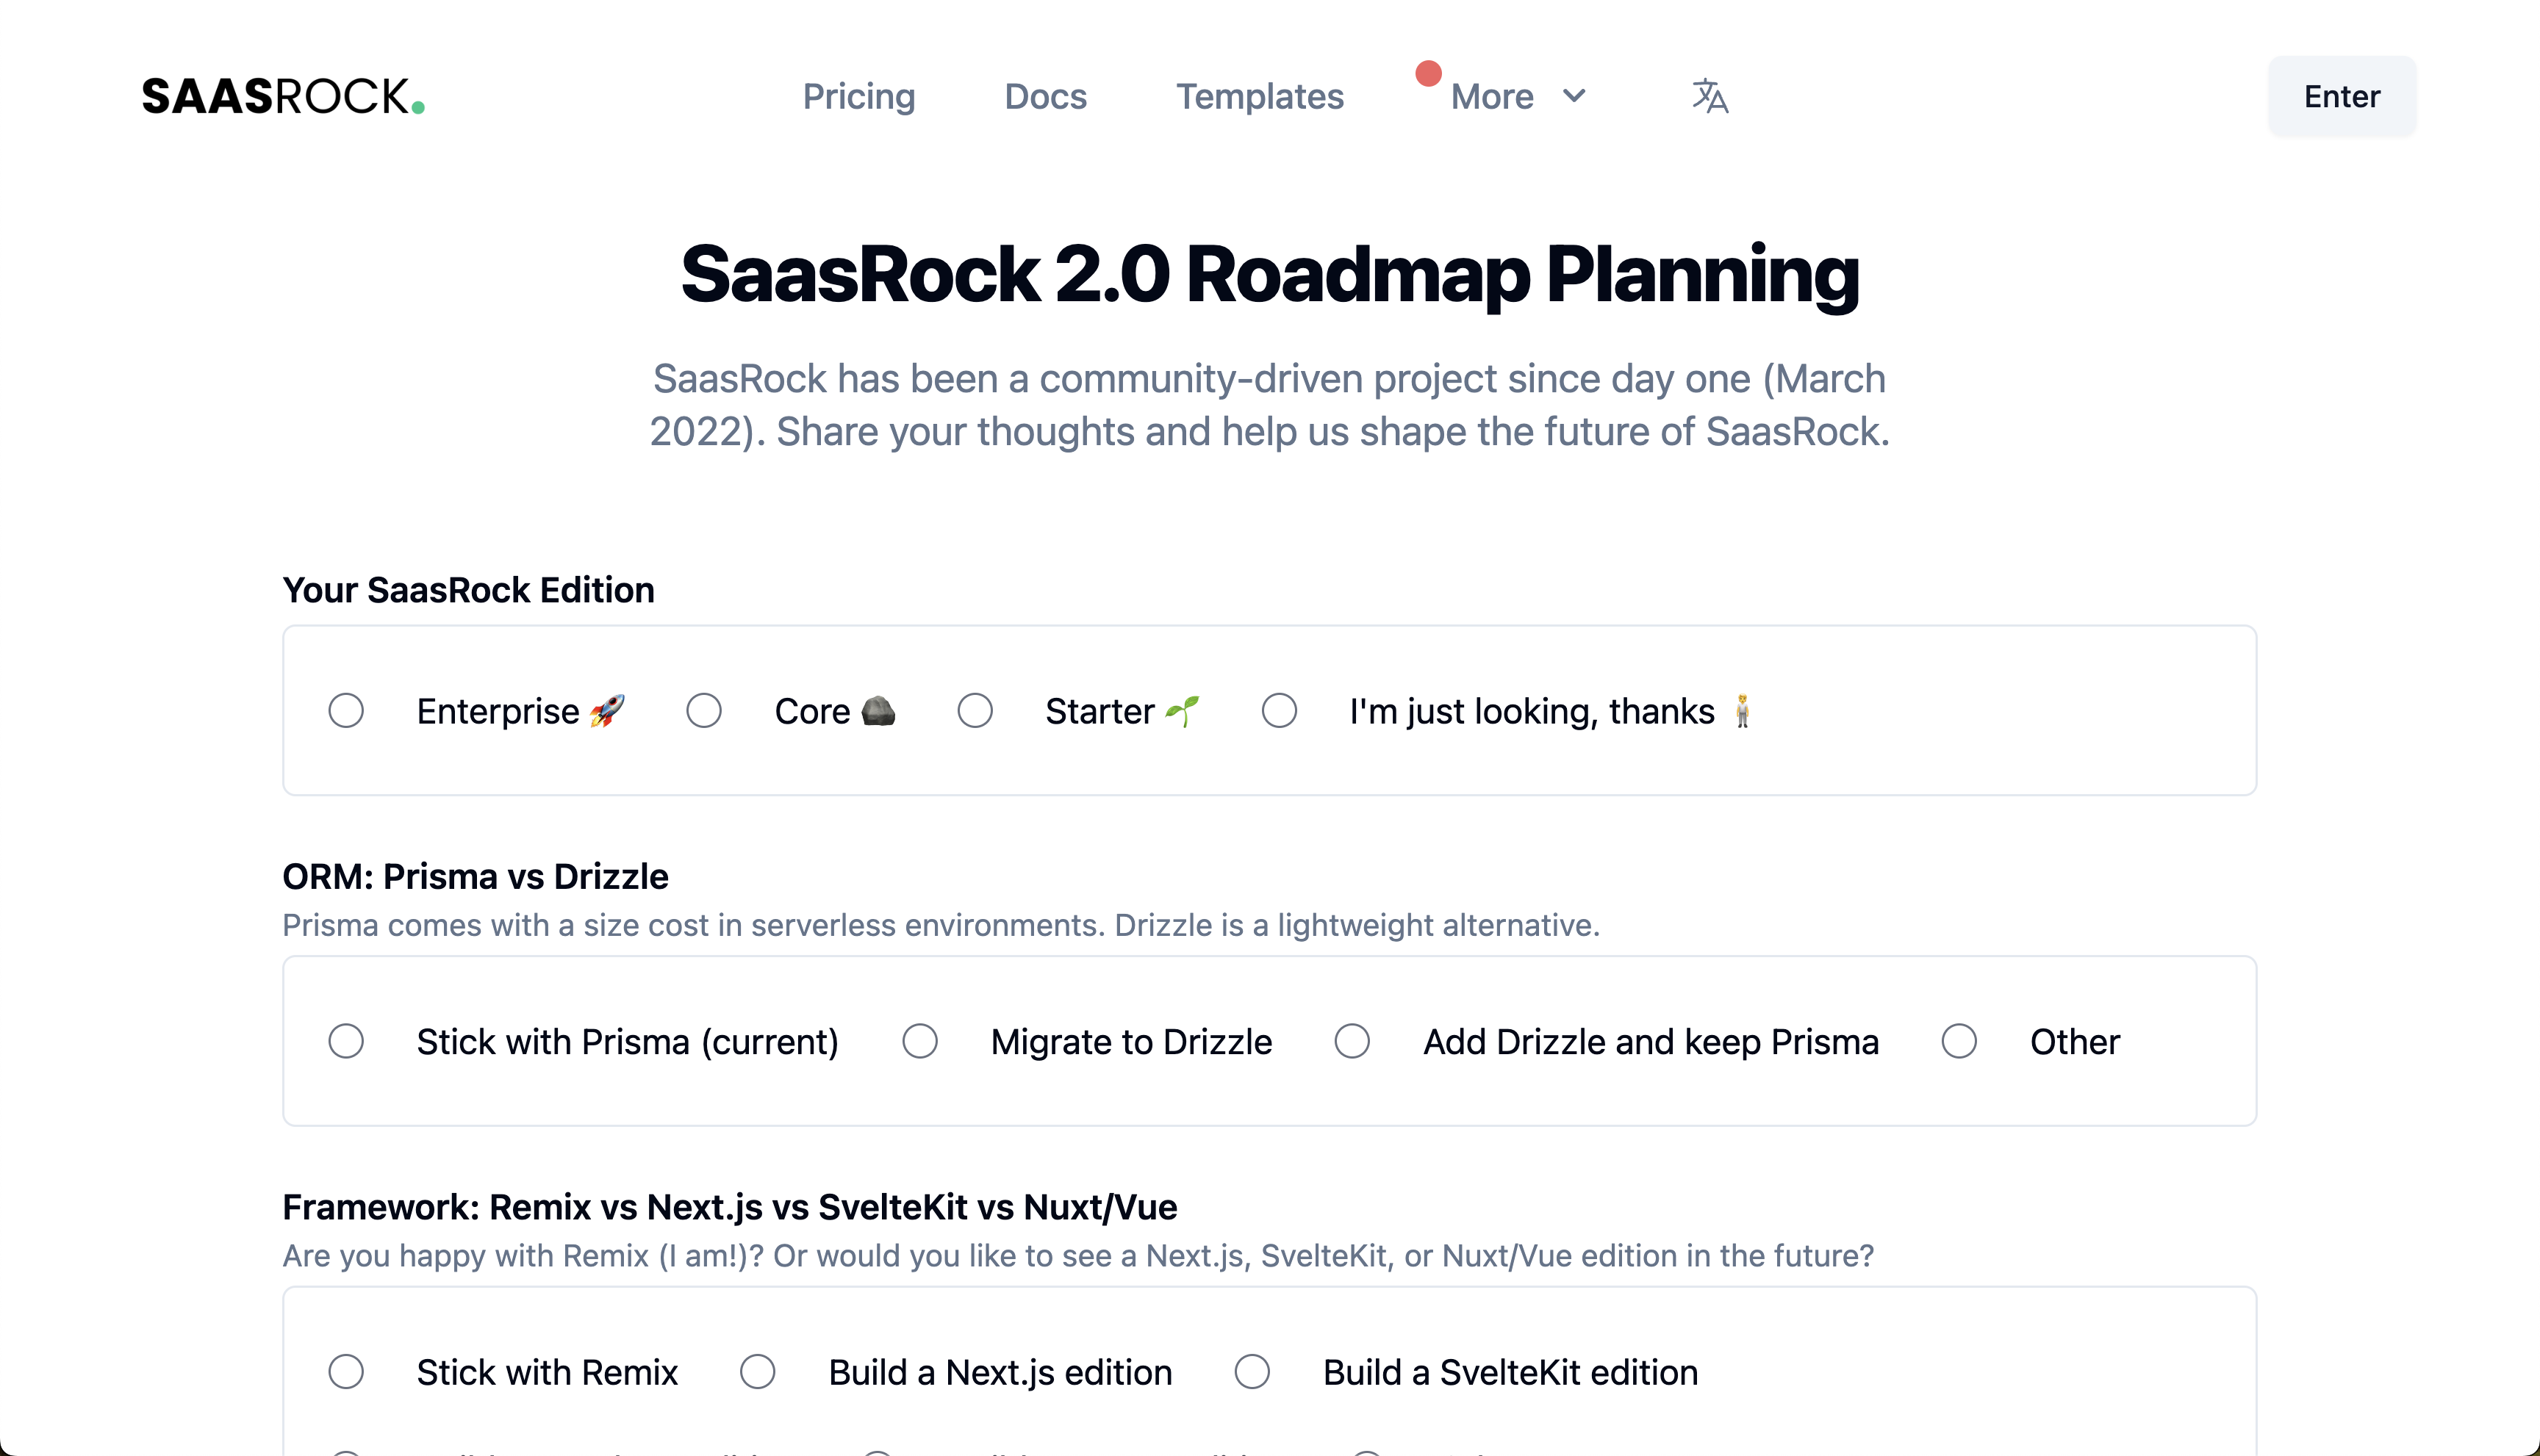Navigate to the Docs section
Viewport: 2540px width, 1456px height.
point(1045,96)
